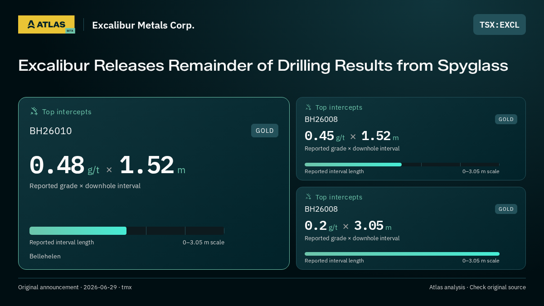Select the BH26008 ID above the 0.45 g/t grade
The height and width of the screenshot is (306, 544).
[321, 119]
